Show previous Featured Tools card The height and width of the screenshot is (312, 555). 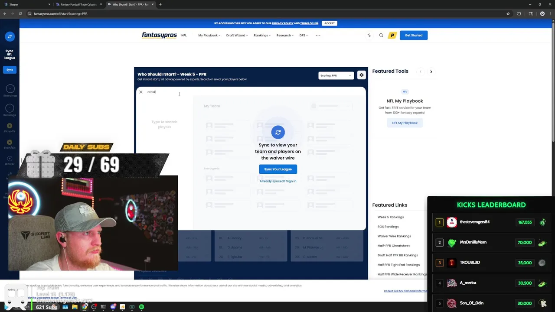point(420,71)
